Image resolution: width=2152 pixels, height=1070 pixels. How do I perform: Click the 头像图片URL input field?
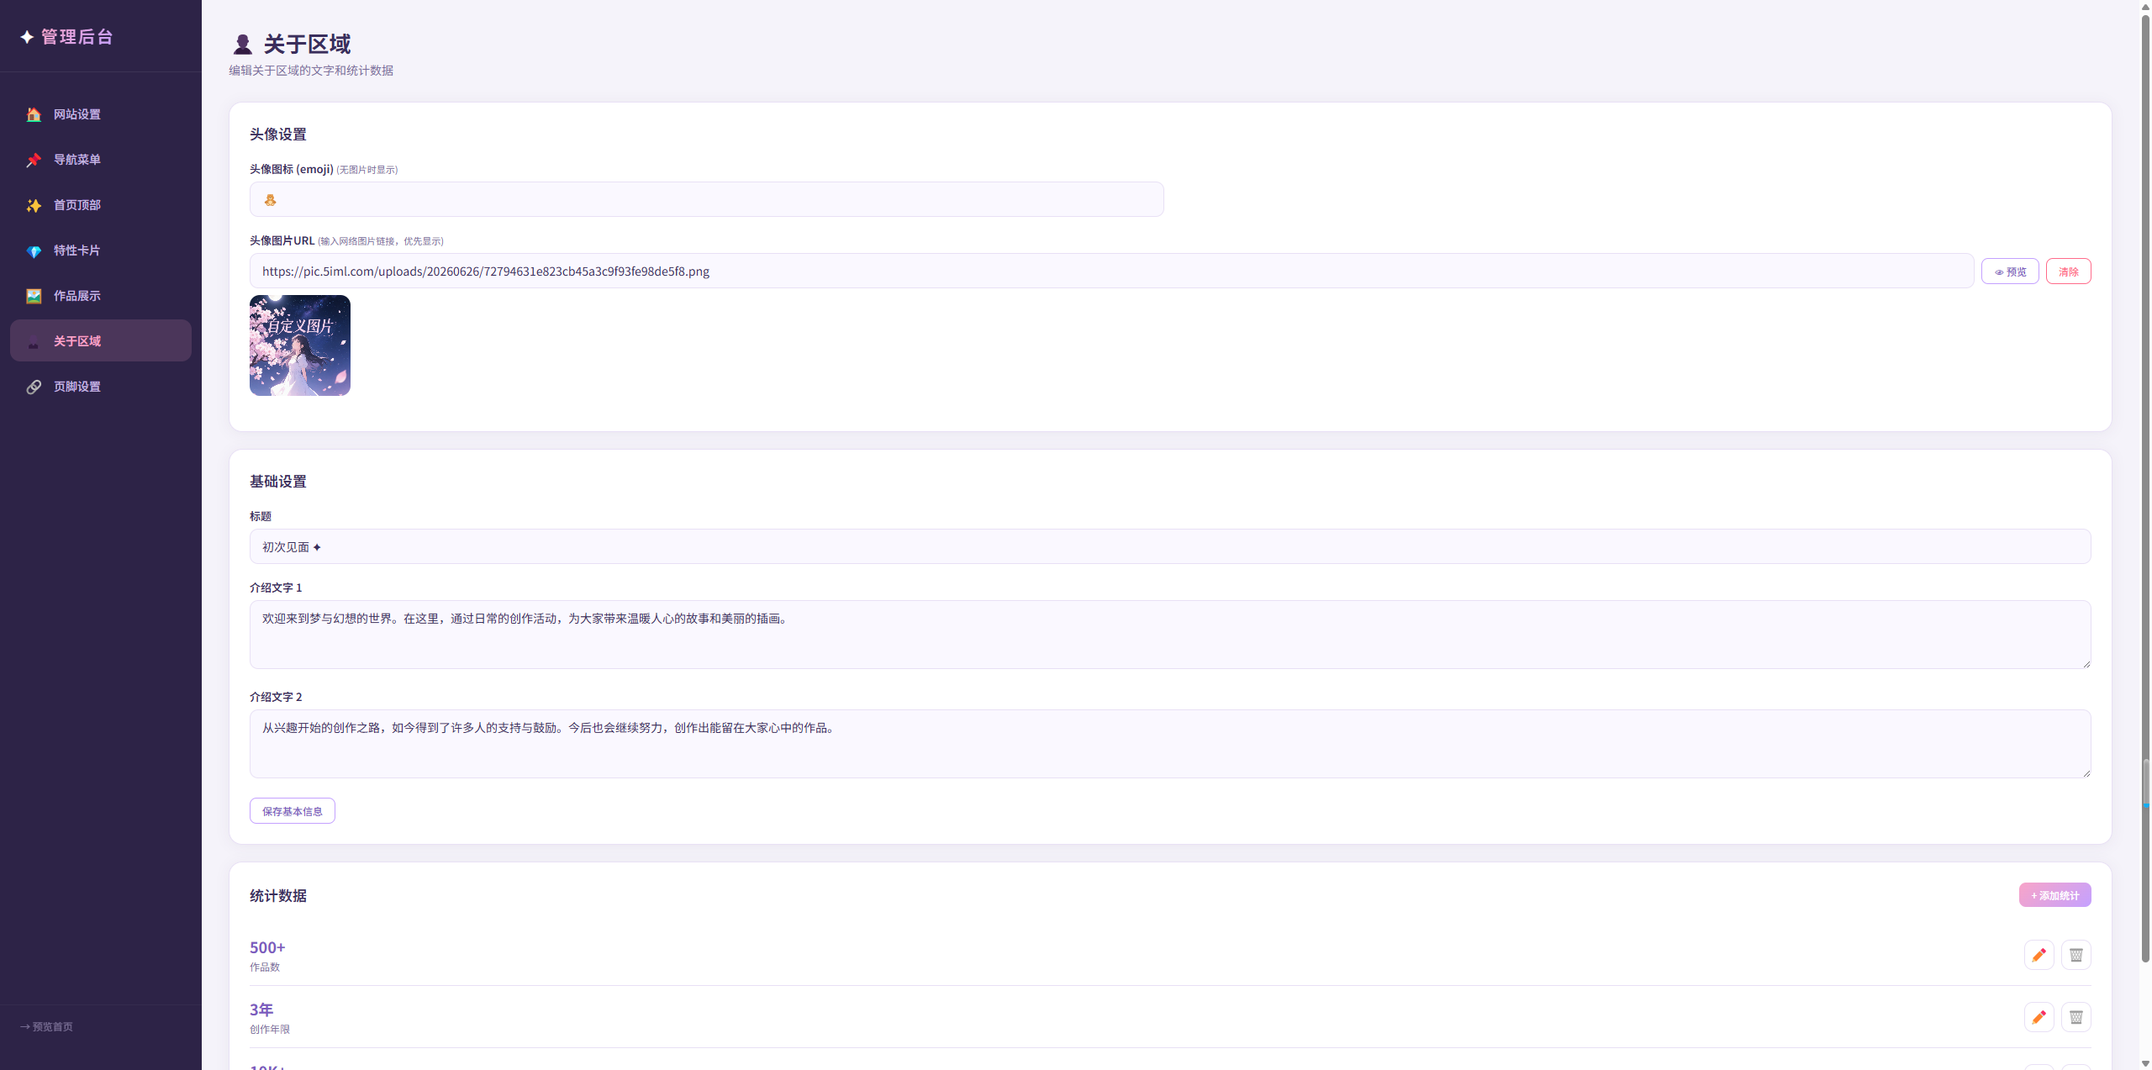[1111, 271]
